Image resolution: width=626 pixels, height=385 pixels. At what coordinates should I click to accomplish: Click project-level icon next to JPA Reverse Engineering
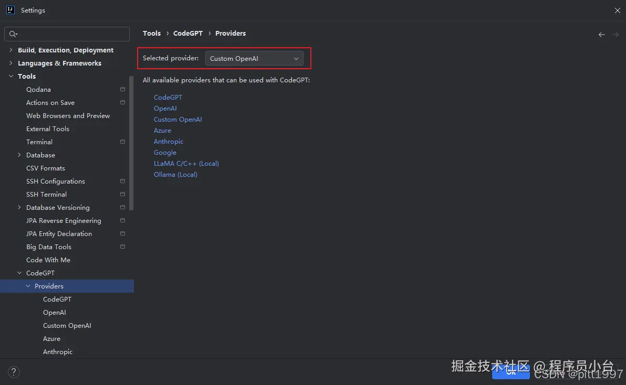(x=122, y=220)
